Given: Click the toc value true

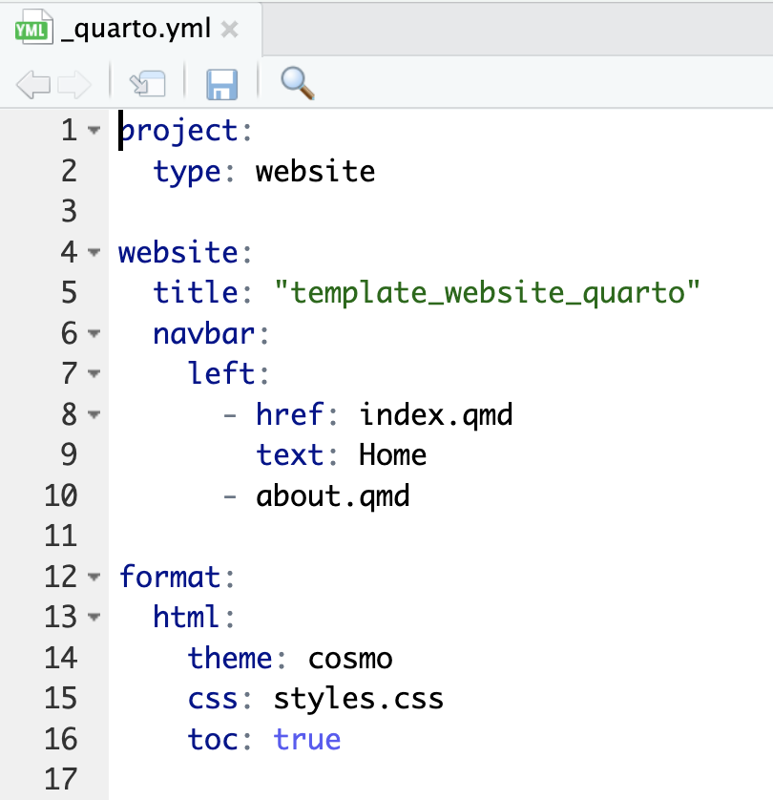Looking at the screenshot, I should (306, 740).
